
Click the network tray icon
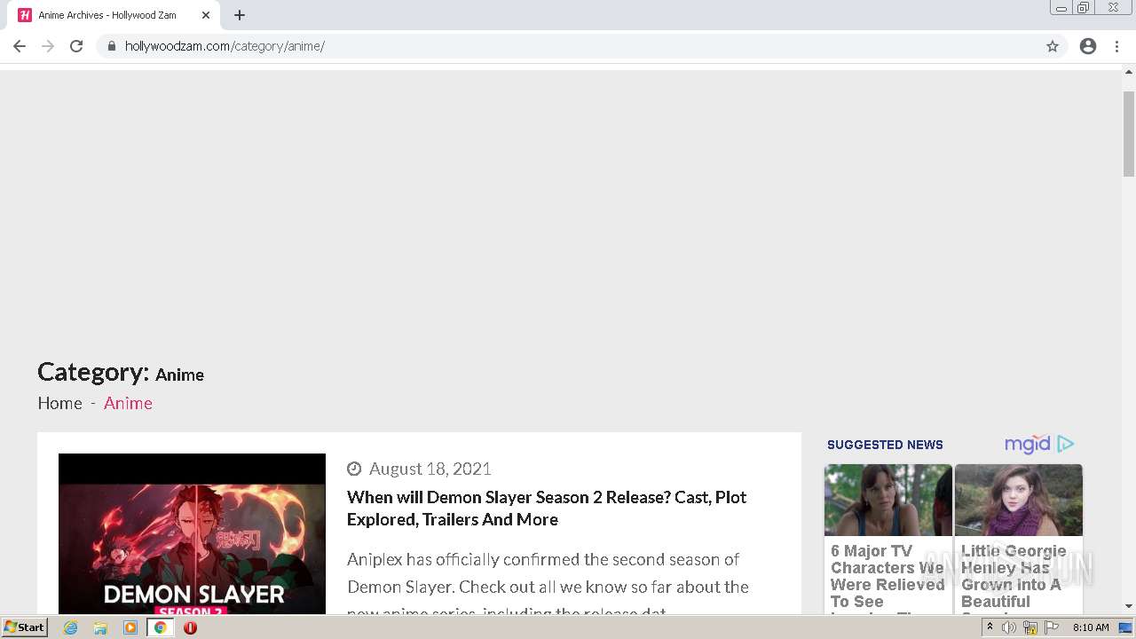(1030, 627)
